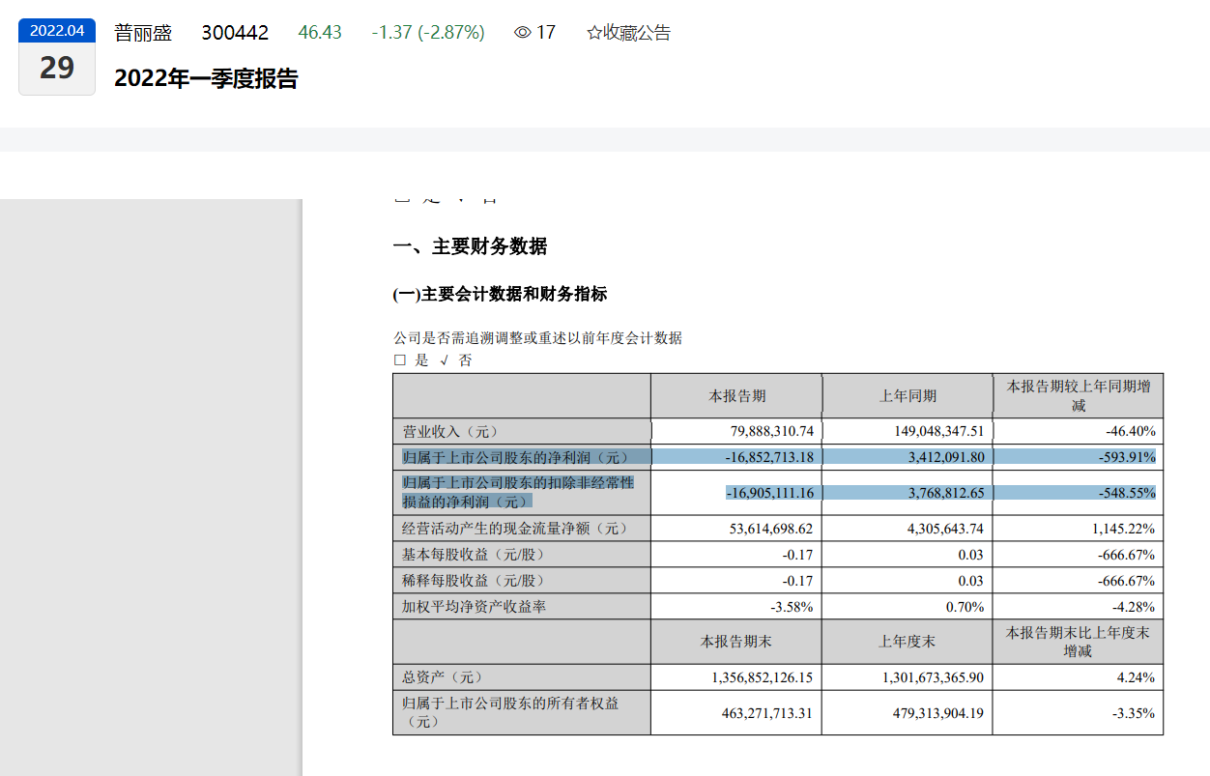The height and width of the screenshot is (776, 1210).
Task: Click the 上年同期 column header
Action: (907, 396)
